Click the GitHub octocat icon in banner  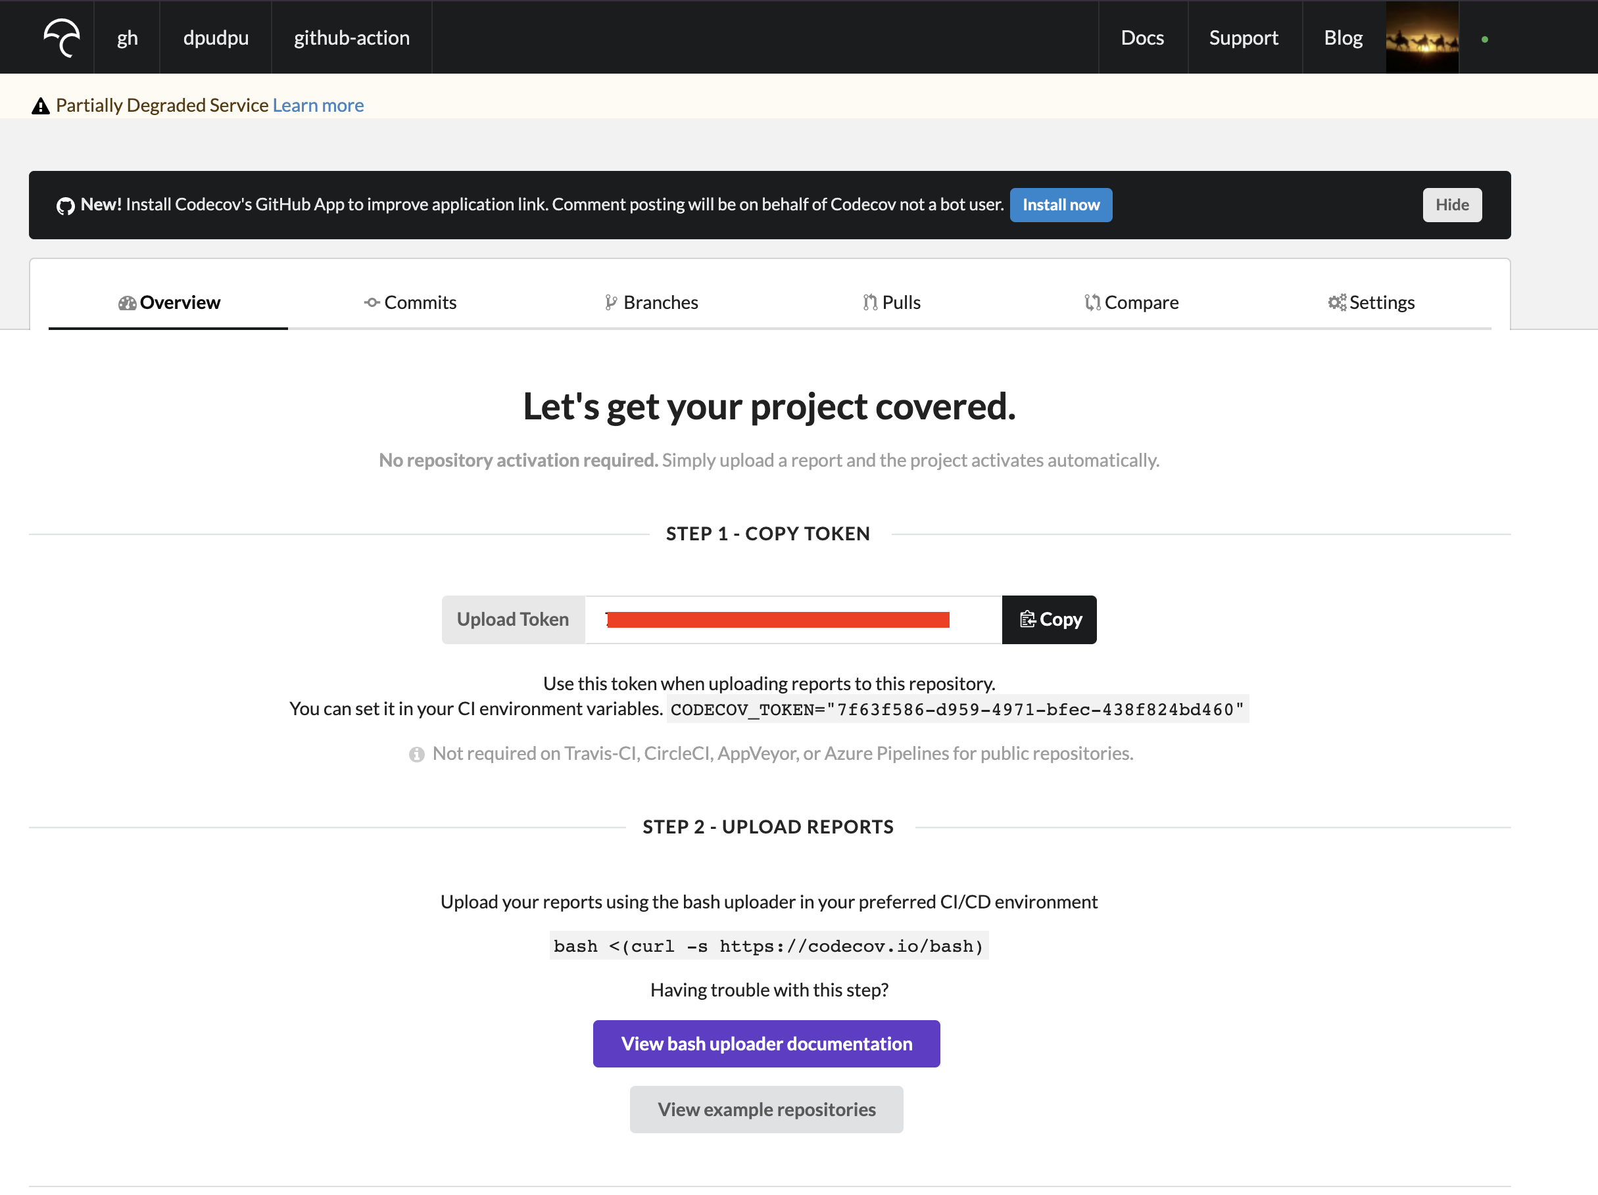click(x=65, y=206)
